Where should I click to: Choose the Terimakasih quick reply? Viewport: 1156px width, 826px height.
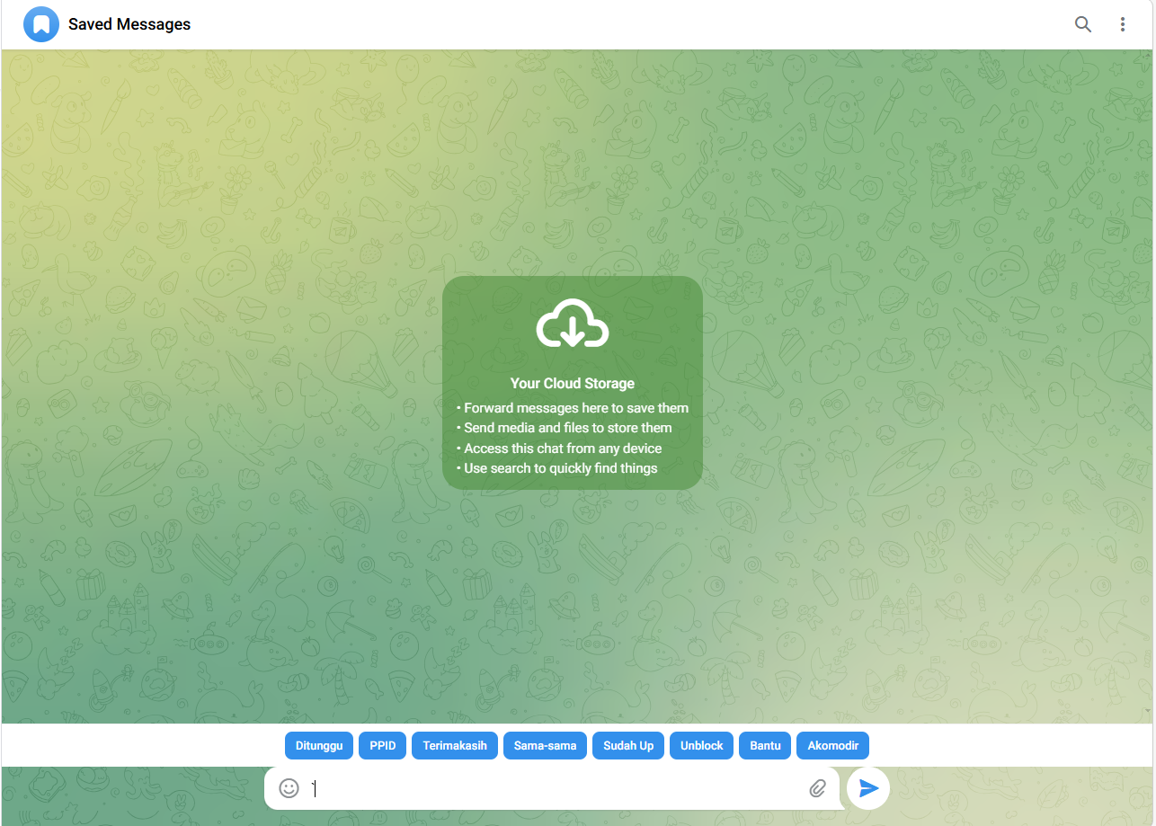(455, 746)
